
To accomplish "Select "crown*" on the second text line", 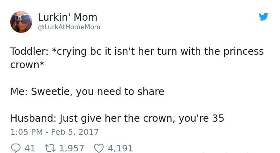I will pyautogui.click(x=27, y=65).
